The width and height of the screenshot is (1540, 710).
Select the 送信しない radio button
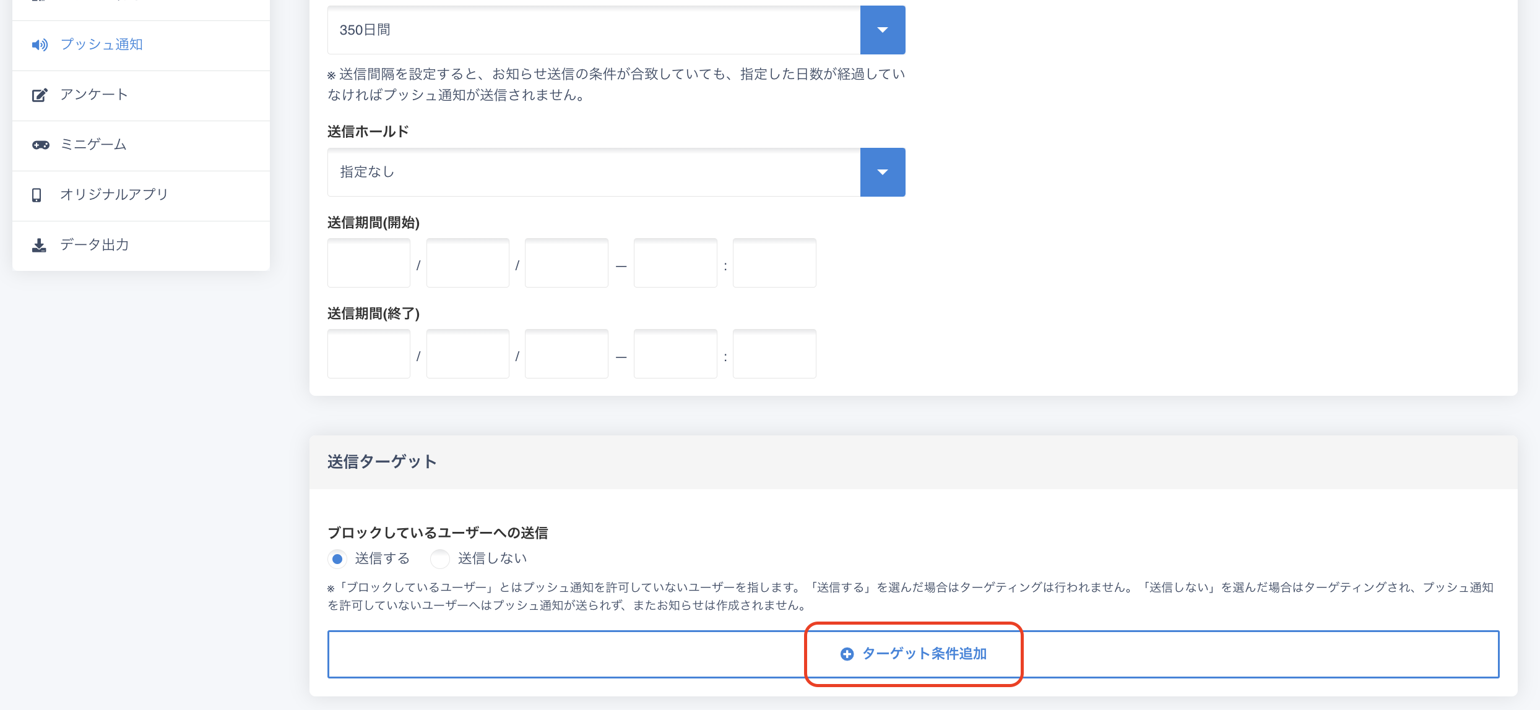440,559
